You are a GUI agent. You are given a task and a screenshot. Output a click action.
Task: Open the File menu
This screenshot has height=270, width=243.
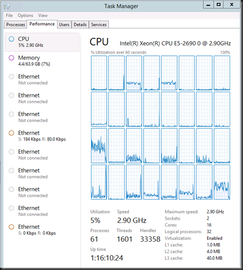pyautogui.click(x=9, y=16)
